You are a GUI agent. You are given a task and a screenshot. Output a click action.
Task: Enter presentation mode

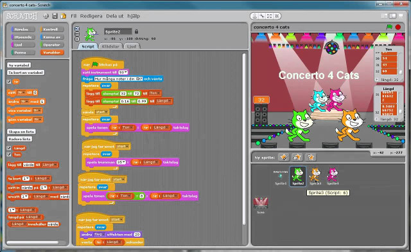click(401, 16)
